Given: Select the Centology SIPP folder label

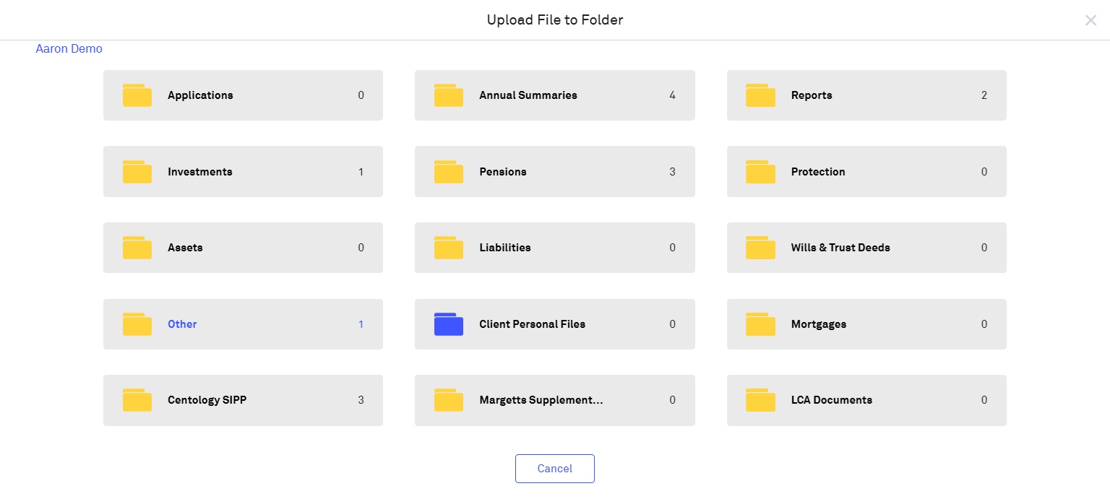Looking at the screenshot, I should coord(207,400).
